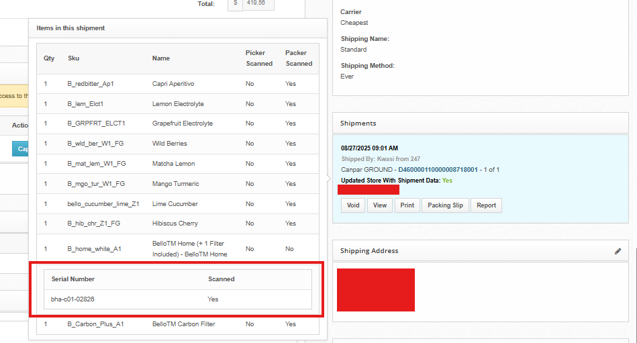Click the Shipping Address panel heading
637x343 pixels.
(x=369, y=251)
